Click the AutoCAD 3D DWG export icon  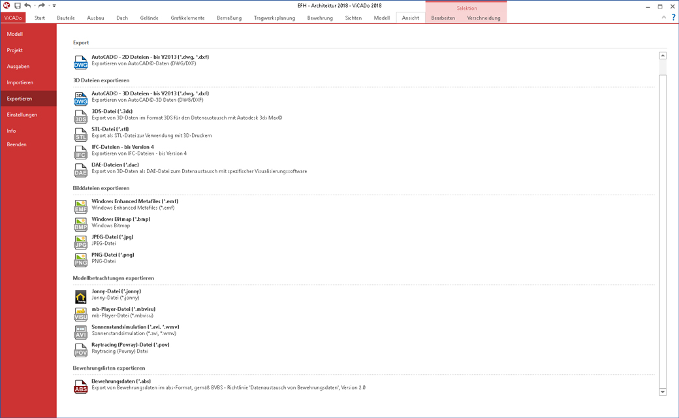80,99
